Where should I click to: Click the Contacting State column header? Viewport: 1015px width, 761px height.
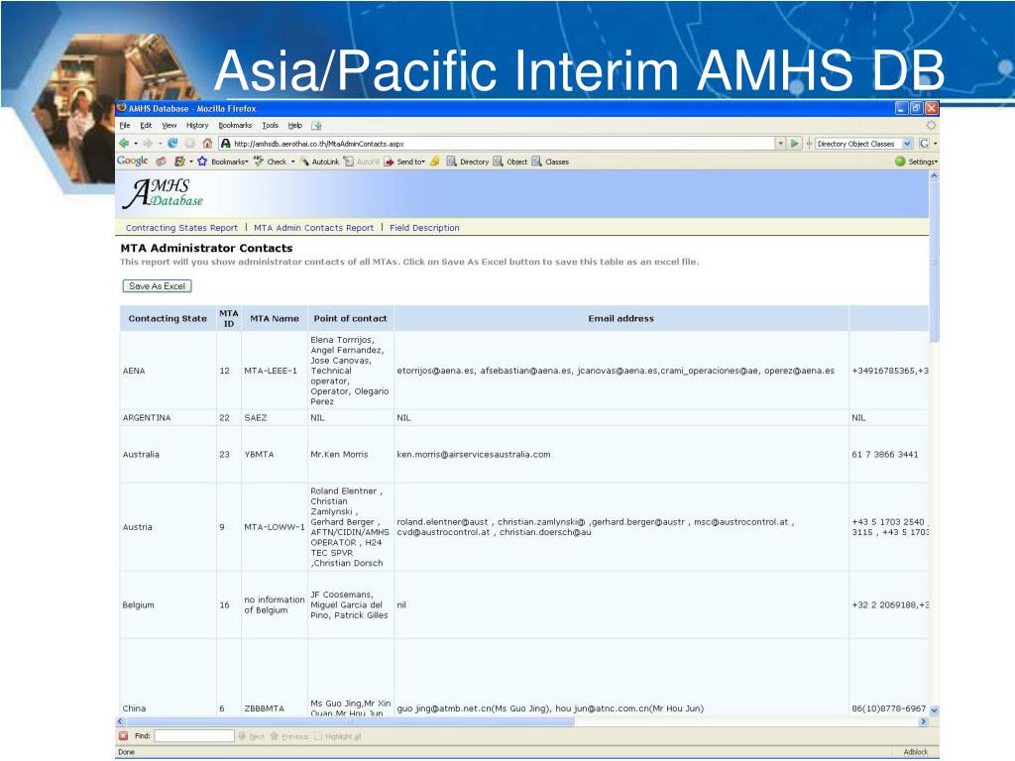pos(168,318)
